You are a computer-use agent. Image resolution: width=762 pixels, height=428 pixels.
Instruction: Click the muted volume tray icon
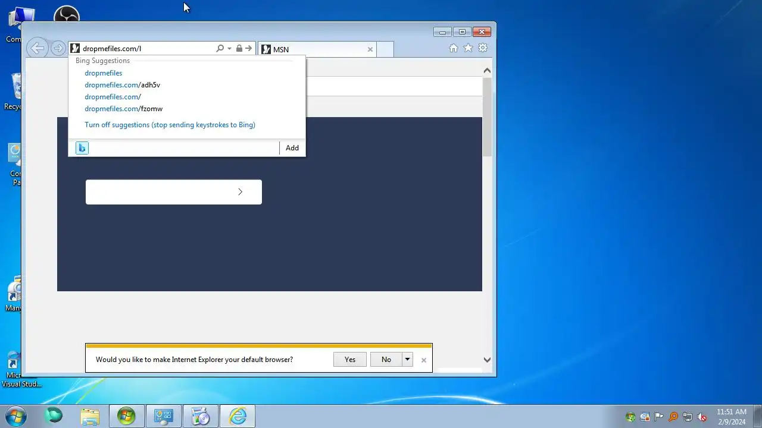point(702,417)
